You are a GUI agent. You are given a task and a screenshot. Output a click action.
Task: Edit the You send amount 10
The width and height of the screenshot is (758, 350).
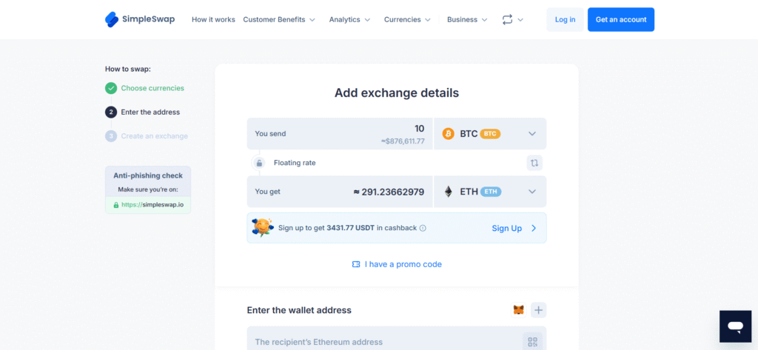pos(419,129)
